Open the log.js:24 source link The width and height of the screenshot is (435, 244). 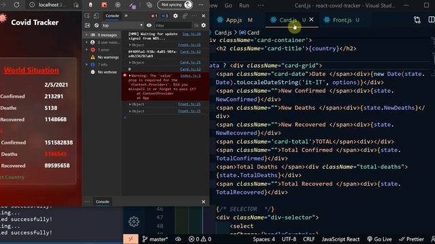click(192, 34)
